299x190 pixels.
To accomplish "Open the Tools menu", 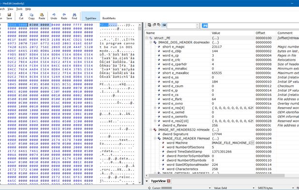I will click(19, 9).
